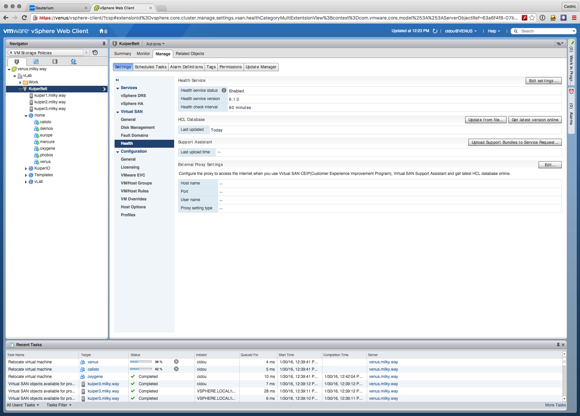Pin the Navigator panel
The image size is (580, 416).
104,44
